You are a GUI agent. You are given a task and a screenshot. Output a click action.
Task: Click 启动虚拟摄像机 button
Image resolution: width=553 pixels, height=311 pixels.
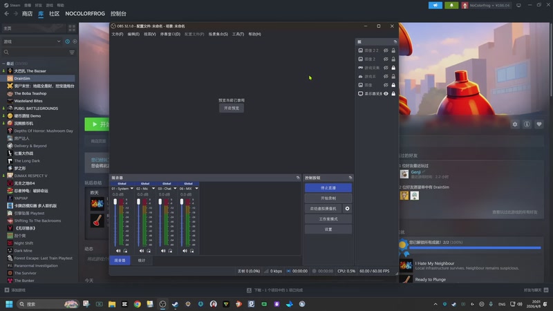point(323,209)
